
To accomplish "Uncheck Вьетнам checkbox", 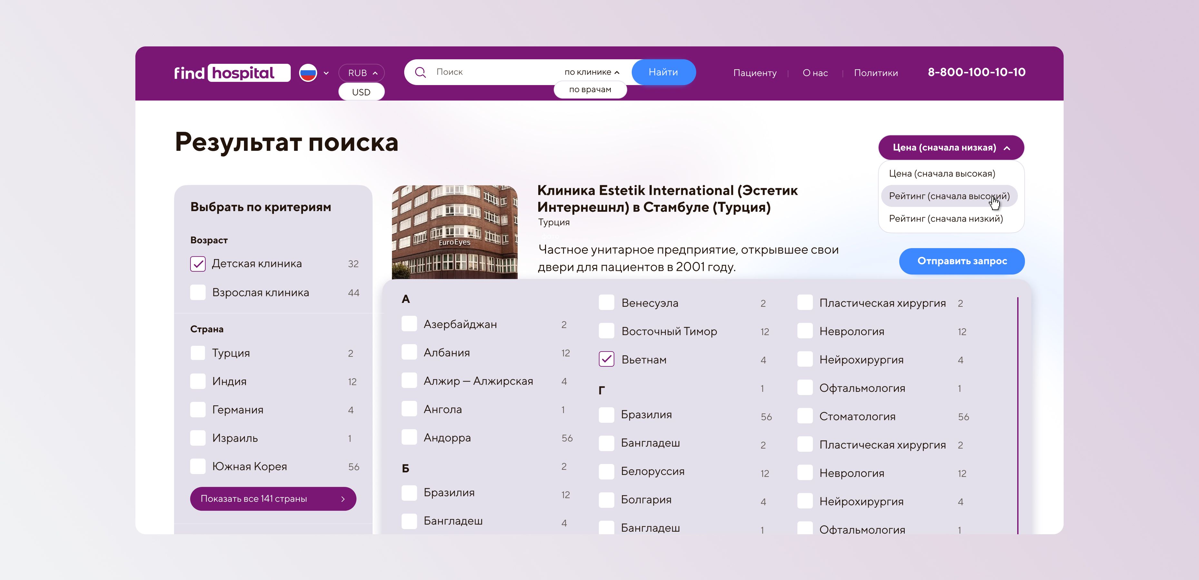I will [x=607, y=359].
